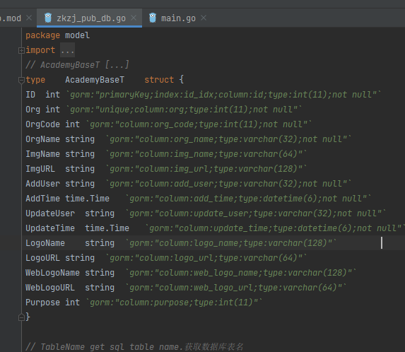Click the ID field name
Viewport: 405px width, 352px height.
coord(30,95)
